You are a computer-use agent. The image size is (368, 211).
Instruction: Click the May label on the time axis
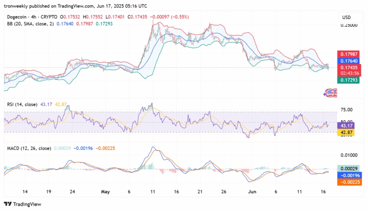click(x=105, y=191)
